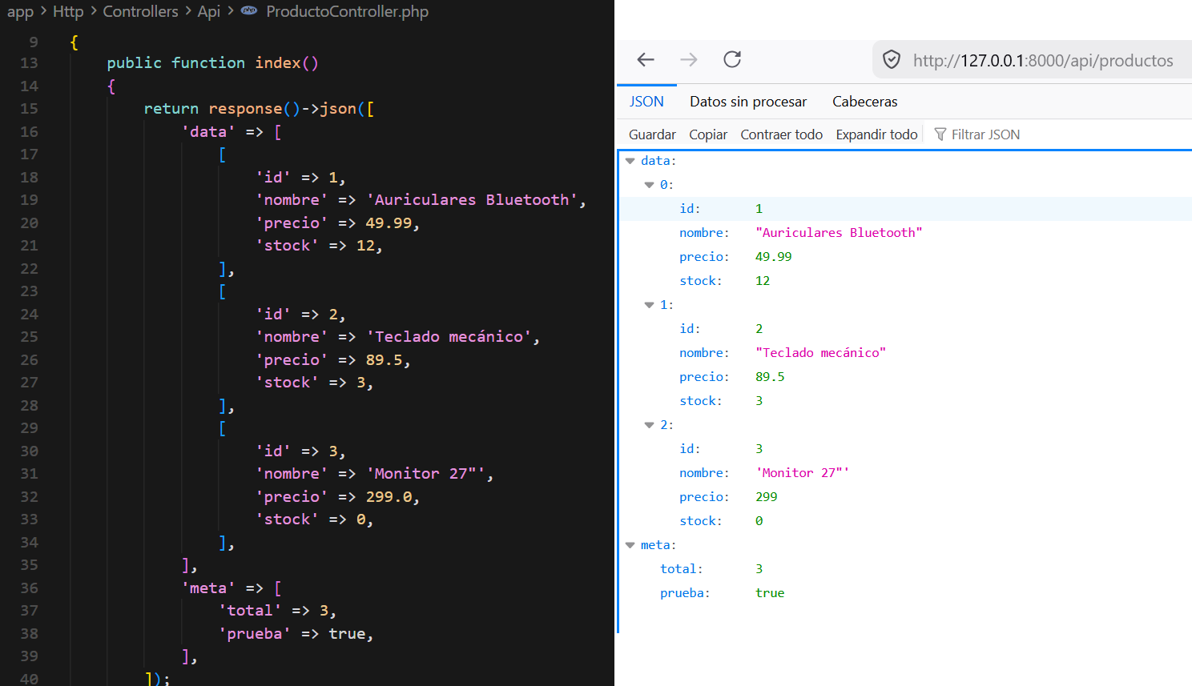
Task: Select JSON precio value 299
Action: [x=767, y=497]
